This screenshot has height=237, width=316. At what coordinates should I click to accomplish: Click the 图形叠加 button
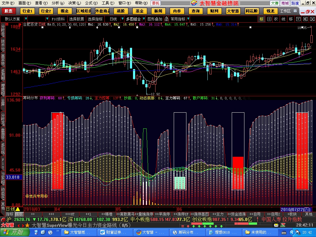[155, 19]
